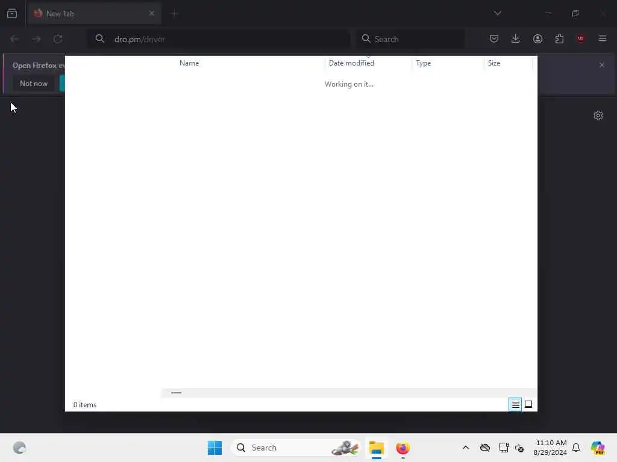Viewport: 617px width, 462px height.
Task: Open the Extensions puzzle icon
Action: click(x=559, y=38)
